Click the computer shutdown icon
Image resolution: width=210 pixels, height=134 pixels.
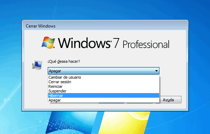(37, 65)
